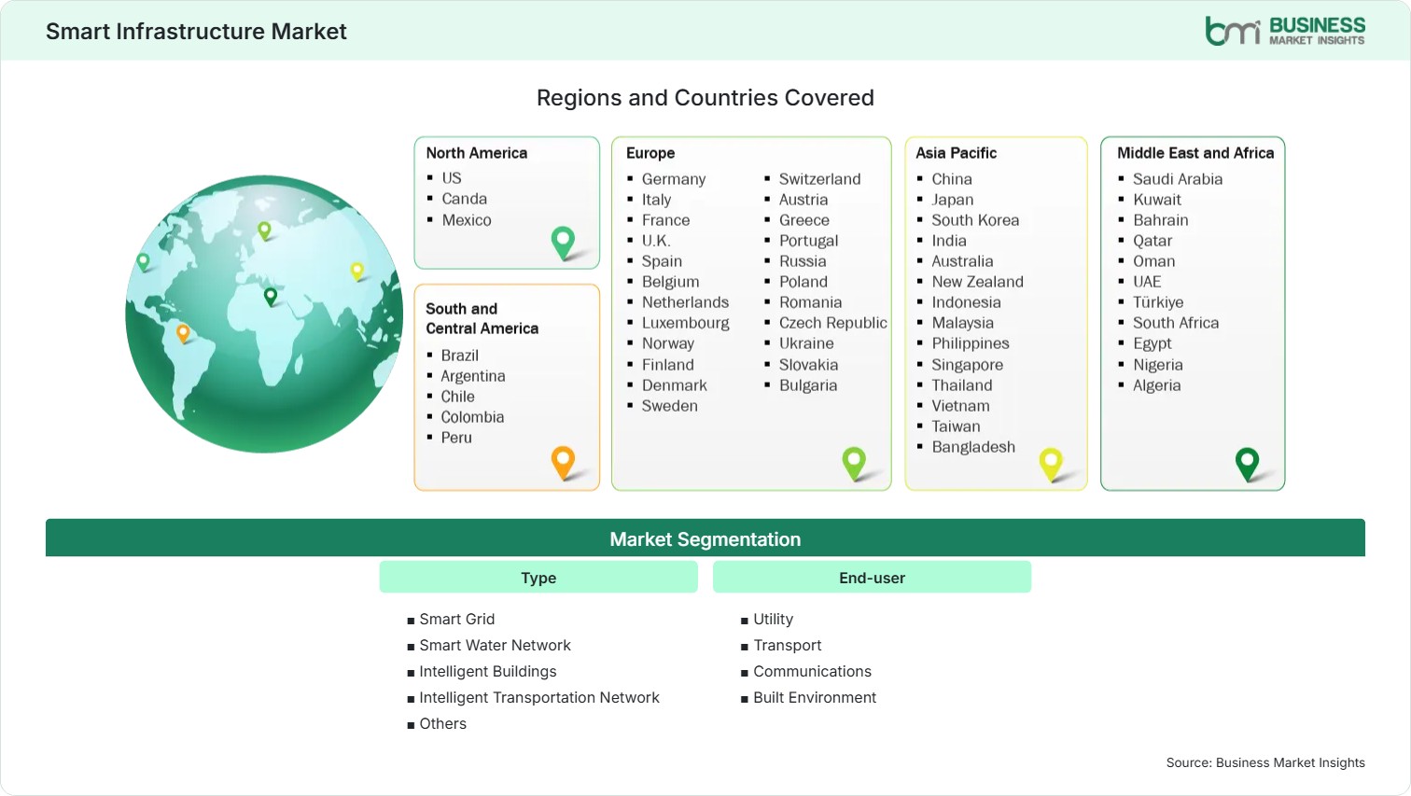Select Czech Republic in the Europe list
Screen dimensions: 1411x796
833,323
